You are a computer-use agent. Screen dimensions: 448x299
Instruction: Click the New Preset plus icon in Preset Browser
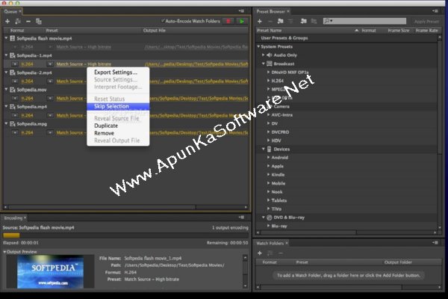tap(259, 21)
